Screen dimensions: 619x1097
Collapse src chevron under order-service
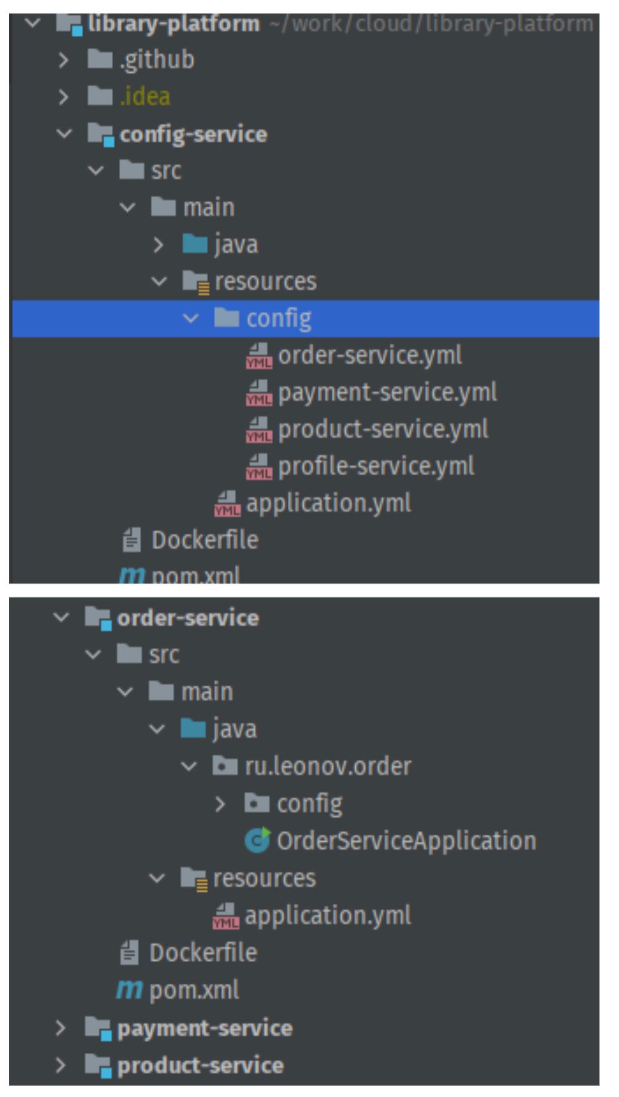[93, 654]
